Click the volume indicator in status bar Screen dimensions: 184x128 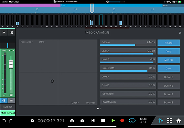(x=115, y=2)
